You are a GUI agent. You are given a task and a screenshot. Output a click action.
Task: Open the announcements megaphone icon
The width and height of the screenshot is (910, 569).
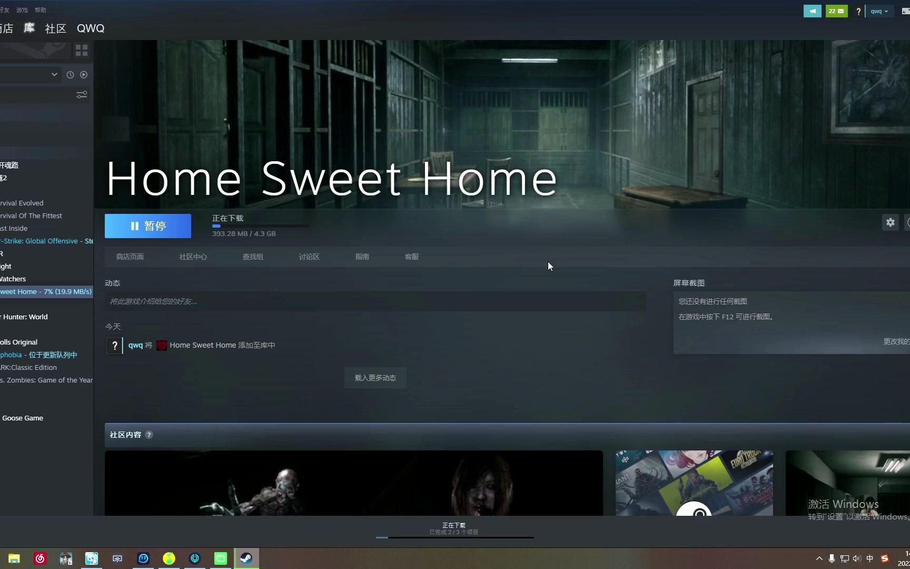(812, 11)
